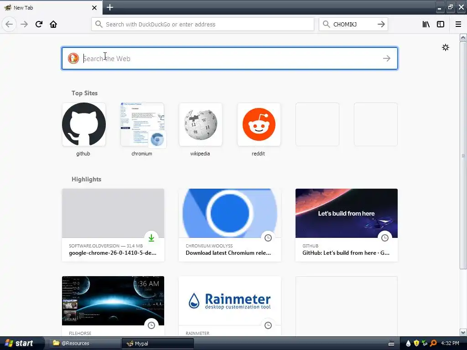The height and width of the screenshot is (350, 467).
Task: Click scrollbar down arrow
Action: (463, 332)
